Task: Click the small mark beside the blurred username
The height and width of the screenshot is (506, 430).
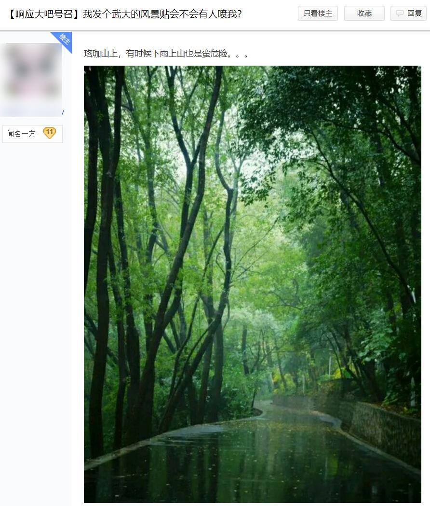Action: (63, 112)
